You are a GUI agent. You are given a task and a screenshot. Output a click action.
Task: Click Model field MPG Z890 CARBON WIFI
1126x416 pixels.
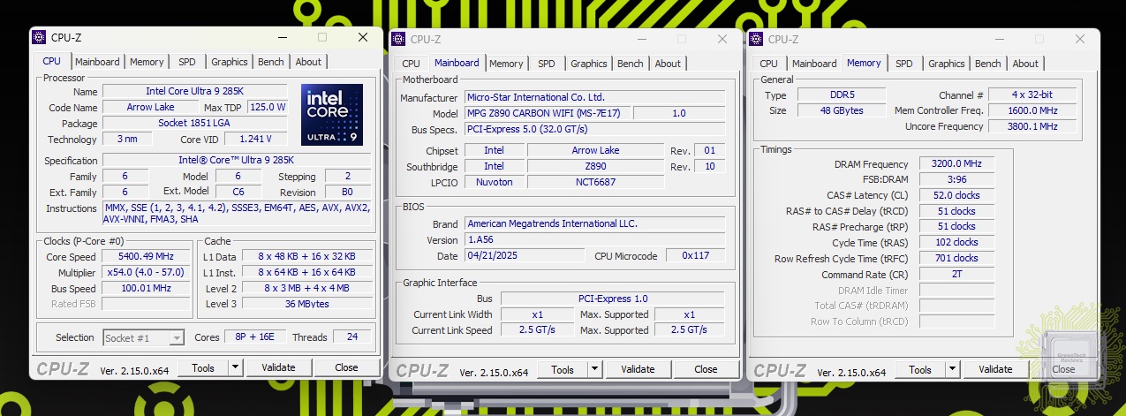point(548,113)
